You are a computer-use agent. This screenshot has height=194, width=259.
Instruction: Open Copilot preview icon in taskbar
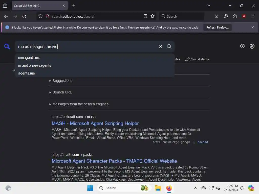251,188
